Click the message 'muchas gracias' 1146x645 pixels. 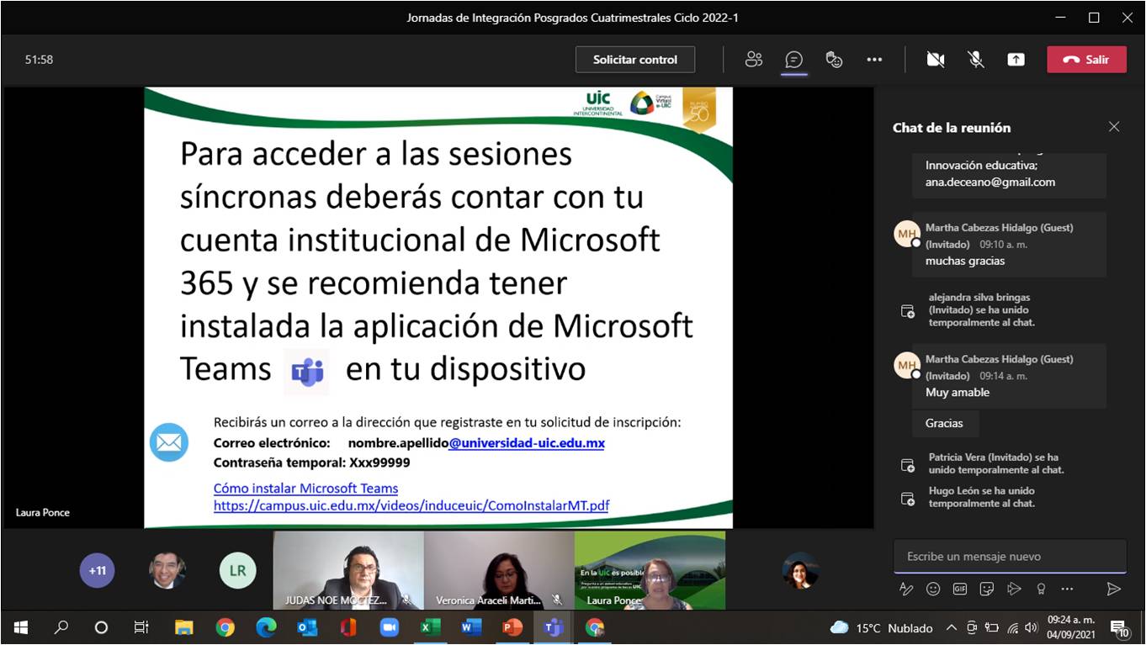[965, 261]
